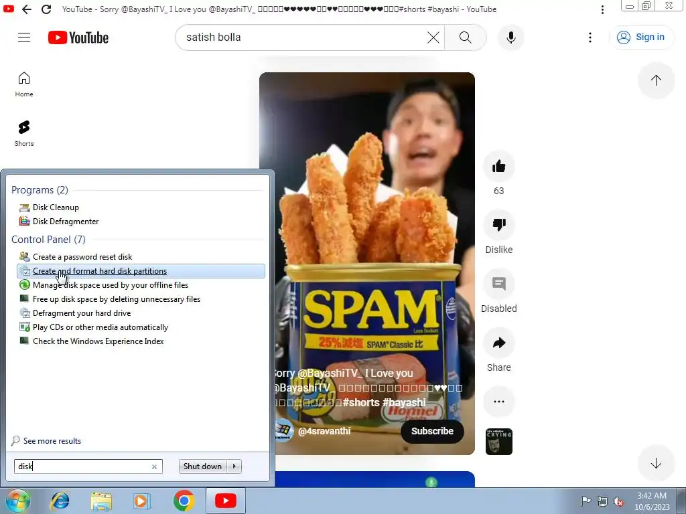Open the @4sravanthi channel link
686x514 pixels.
click(324, 431)
